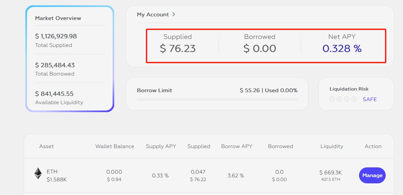This screenshot has height=195, width=403.
Task: Select Total Supplied figure in Market Overview
Action: 56,36
